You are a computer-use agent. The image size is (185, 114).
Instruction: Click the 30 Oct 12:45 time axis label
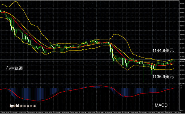(x=83, y=112)
